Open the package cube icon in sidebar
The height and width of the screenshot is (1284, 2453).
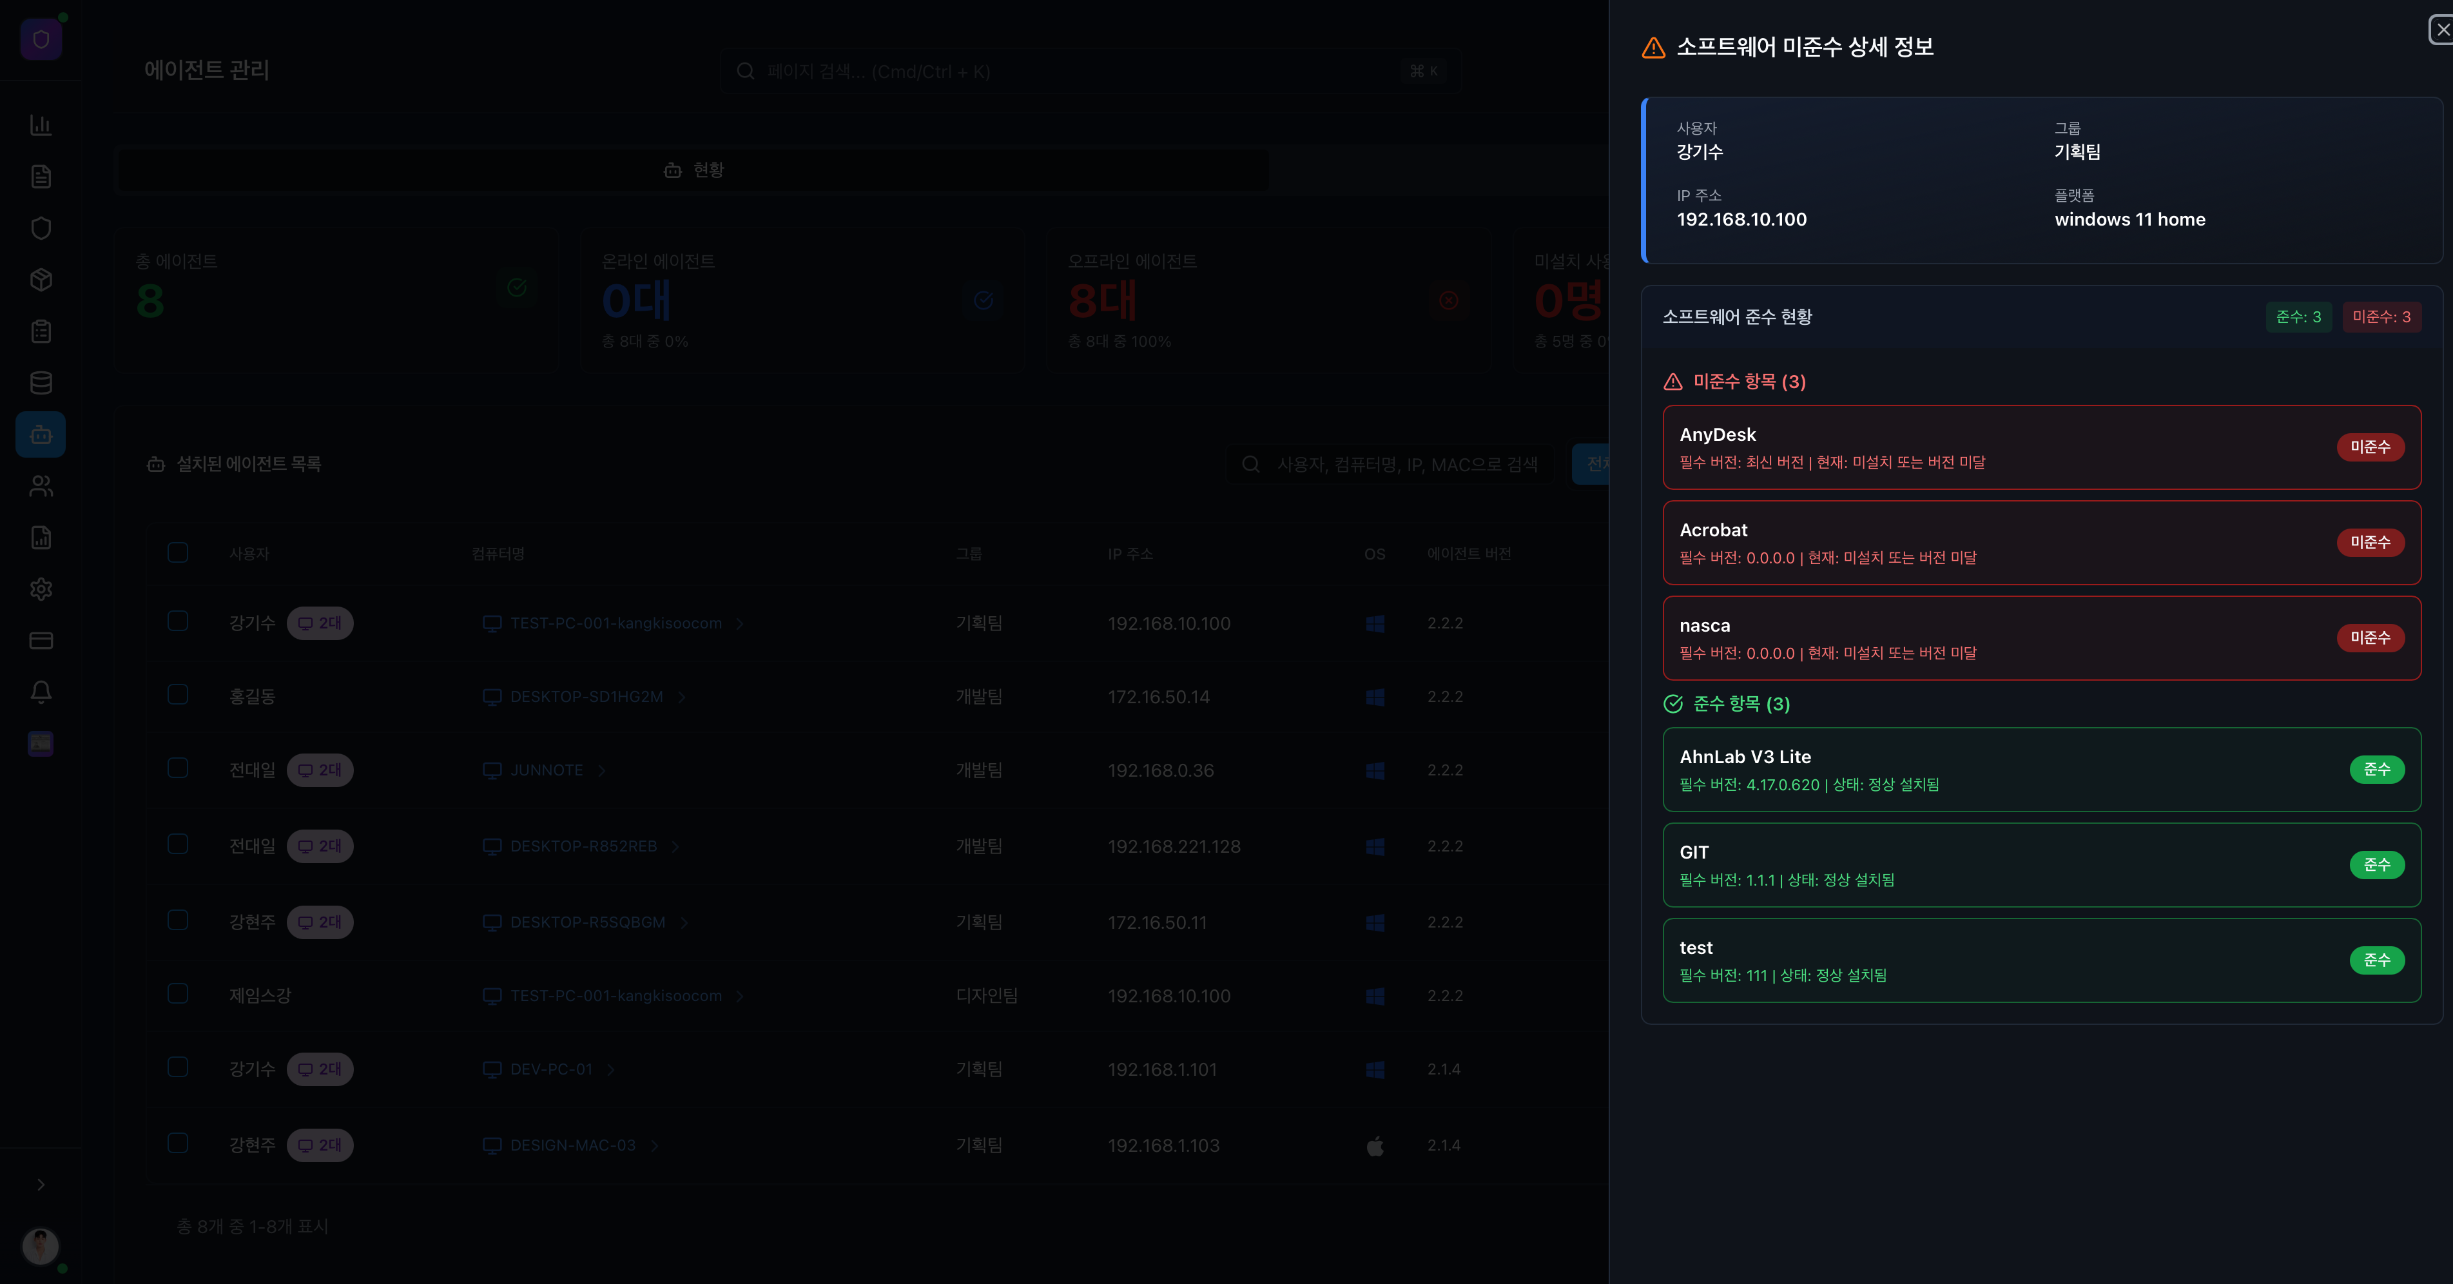pos(41,279)
